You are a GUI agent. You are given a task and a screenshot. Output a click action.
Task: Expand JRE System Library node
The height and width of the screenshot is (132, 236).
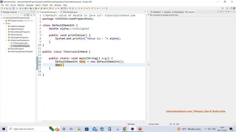pos(4,21)
